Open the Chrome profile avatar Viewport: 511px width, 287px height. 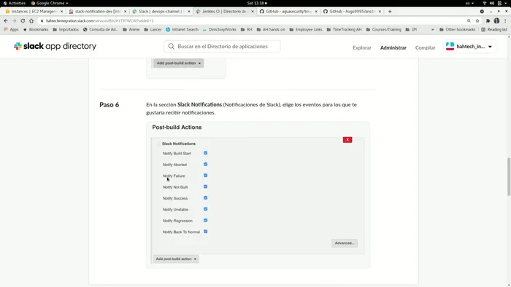496,20
